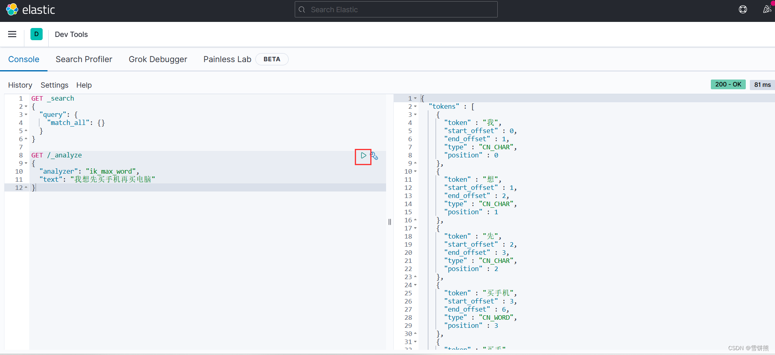Viewport: 775px width, 355px height.
Task: Collapse the fold arrow on editor line 3
Action: pos(26,115)
